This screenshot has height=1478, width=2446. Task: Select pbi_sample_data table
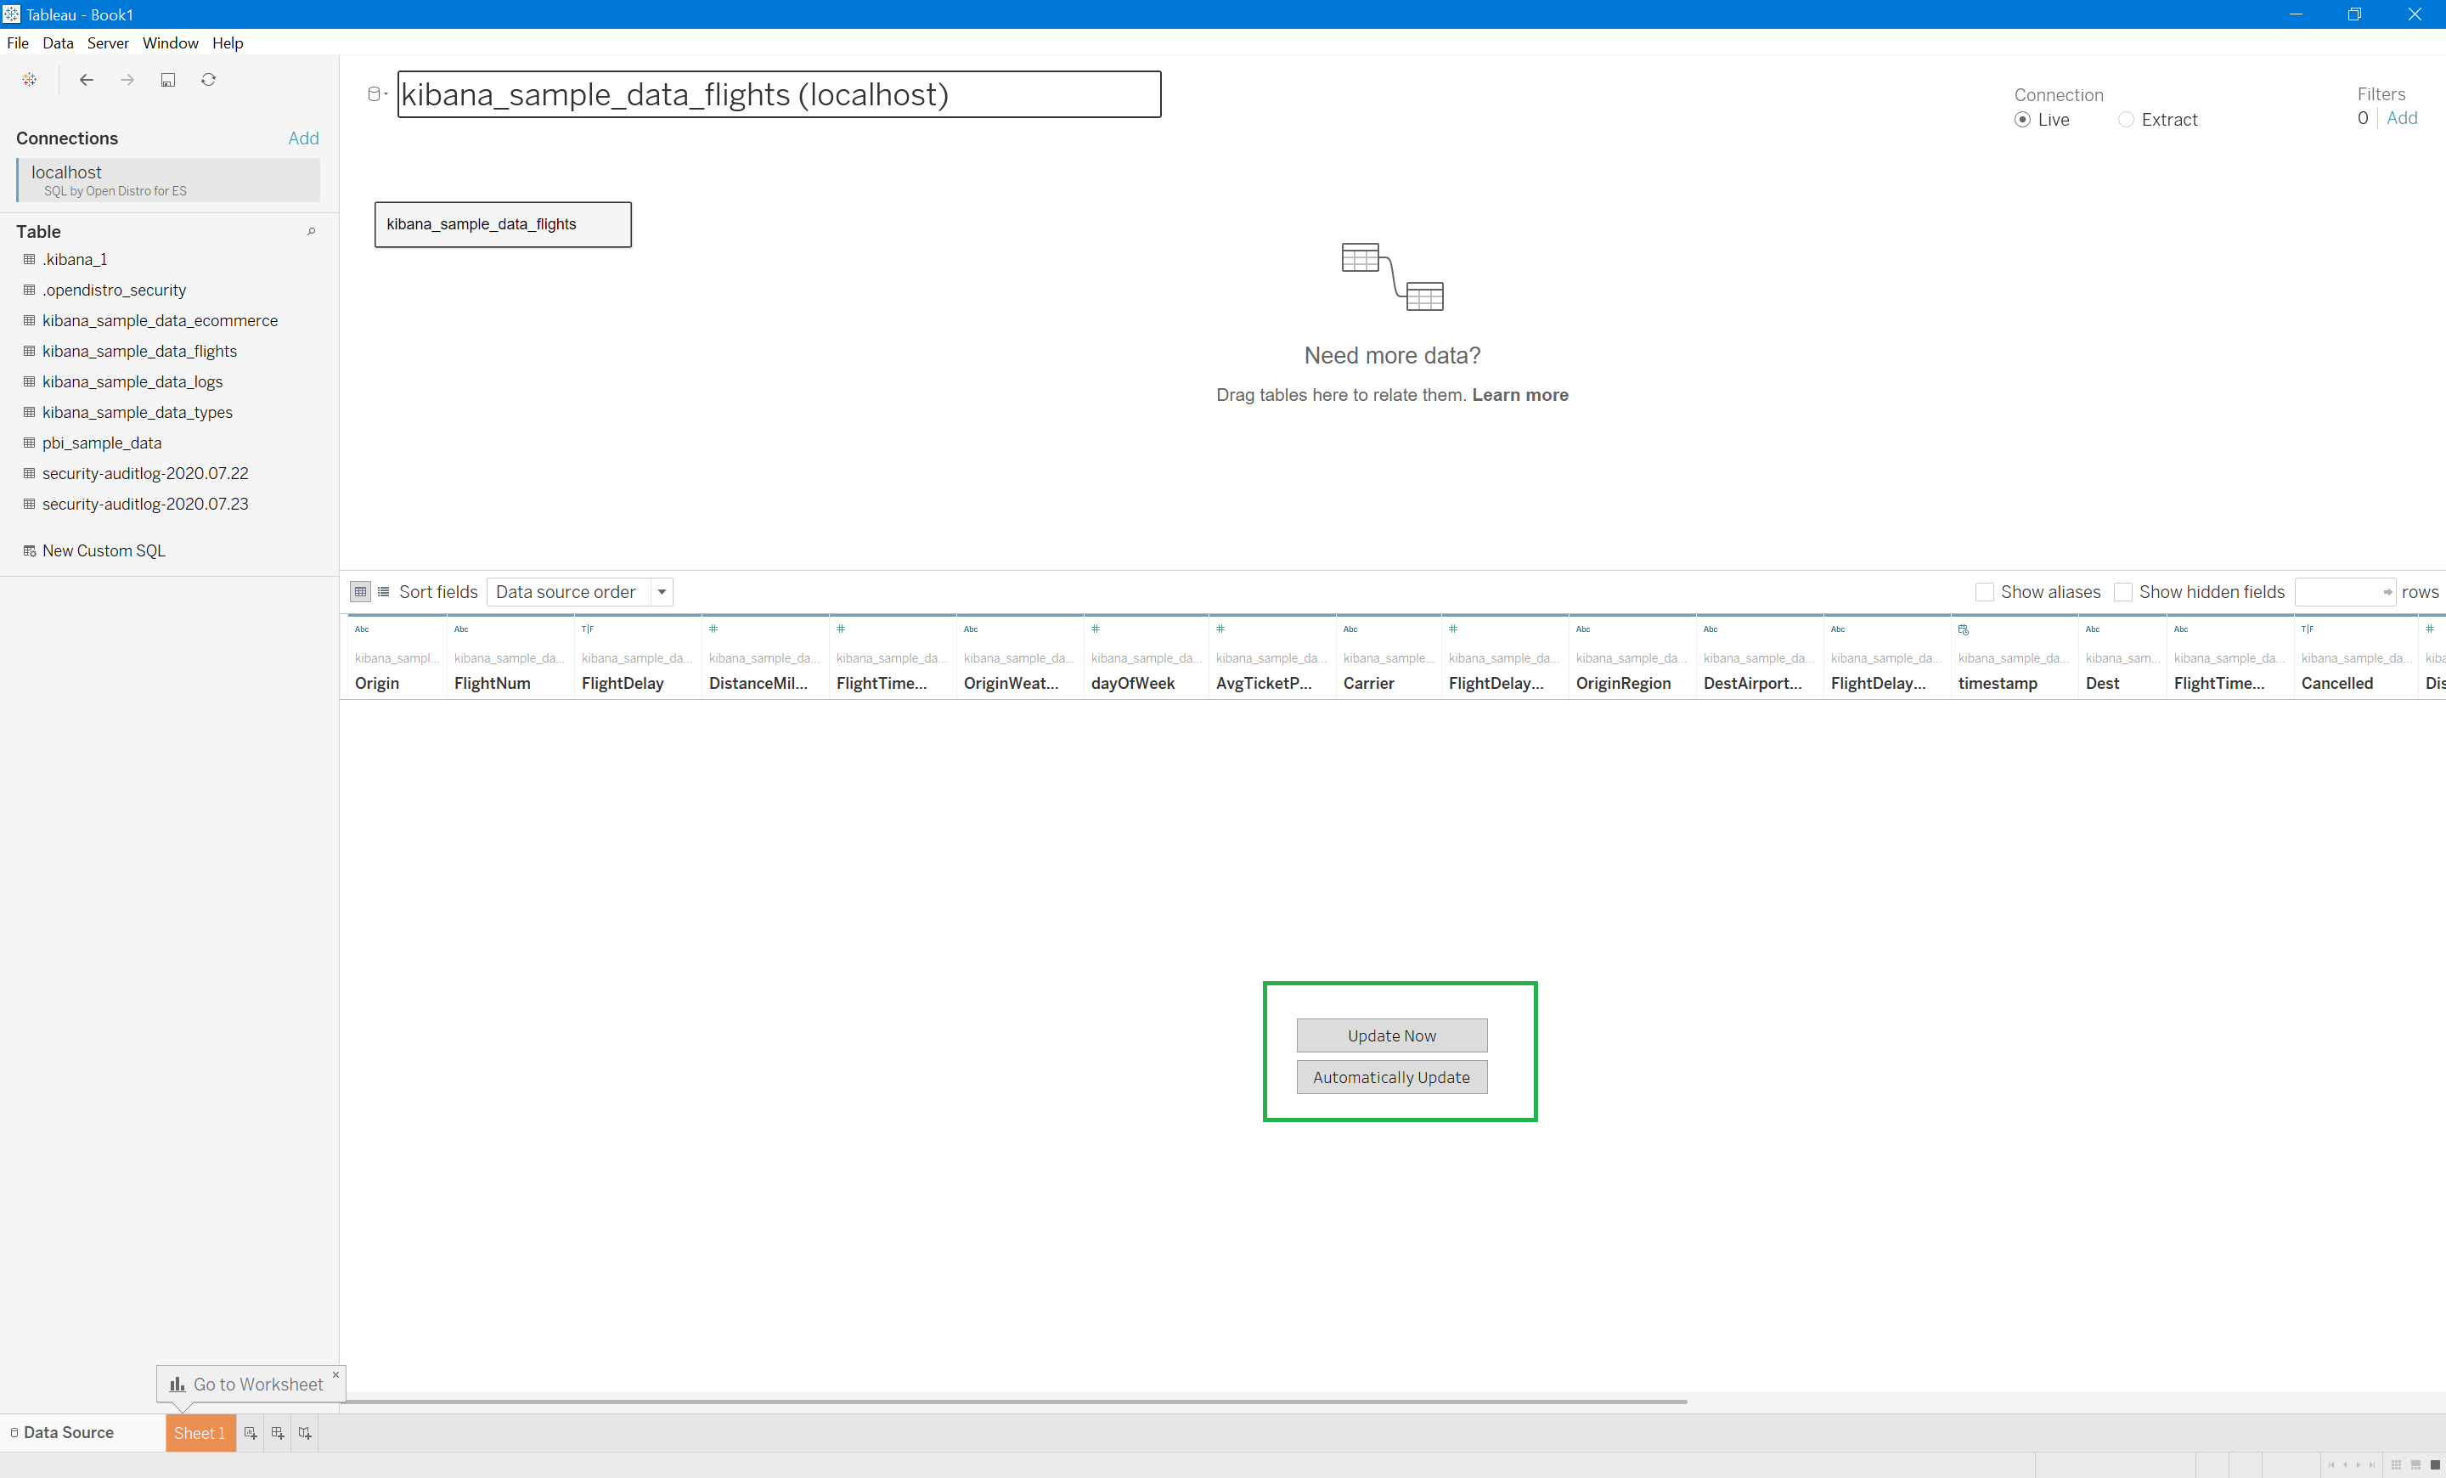click(101, 443)
